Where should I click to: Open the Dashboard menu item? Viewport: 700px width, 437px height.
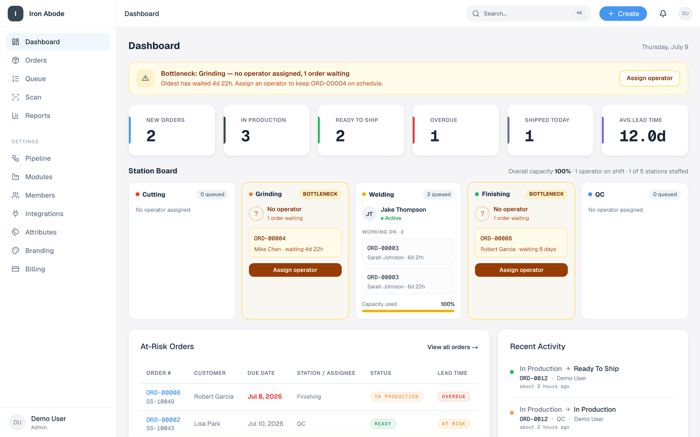(58, 42)
